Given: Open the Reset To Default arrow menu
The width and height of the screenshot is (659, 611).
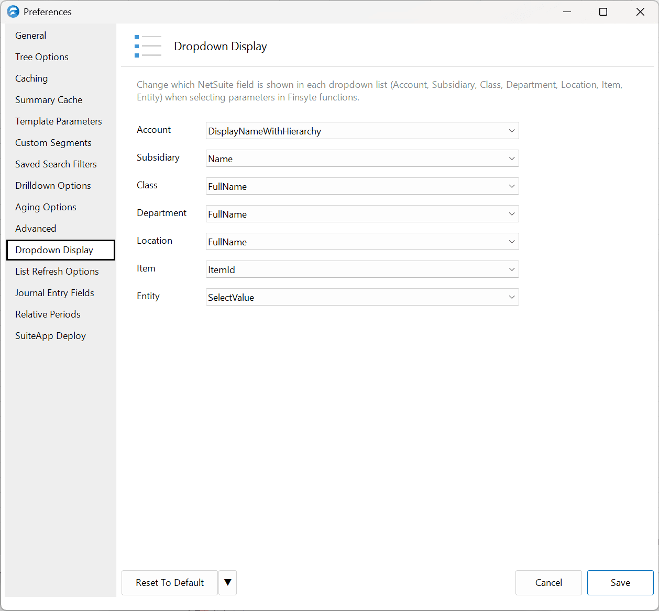Looking at the screenshot, I should point(228,583).
